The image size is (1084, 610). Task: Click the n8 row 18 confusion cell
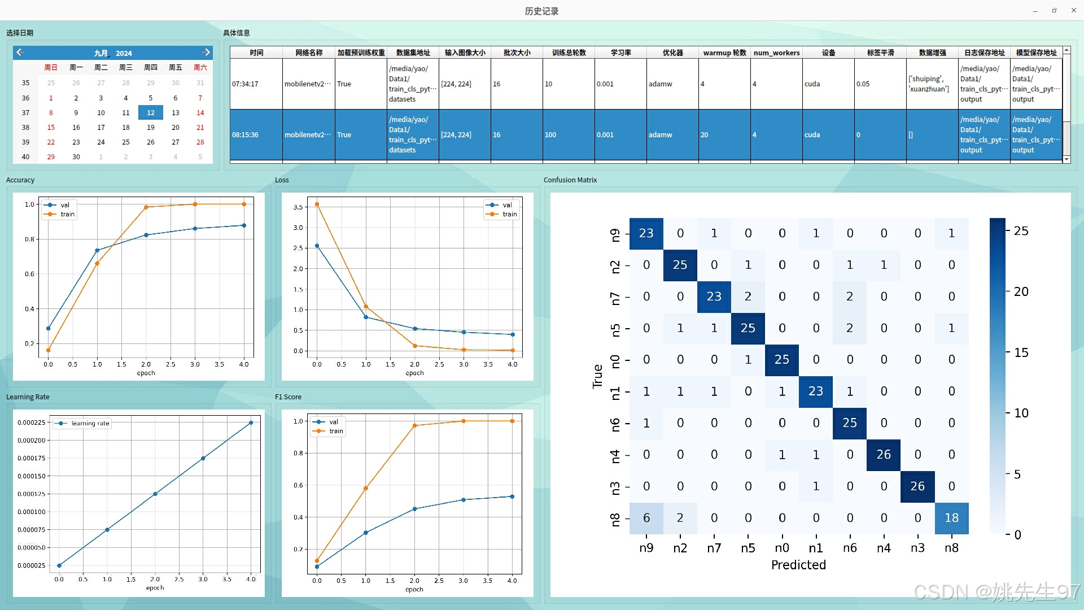point(951,518)
